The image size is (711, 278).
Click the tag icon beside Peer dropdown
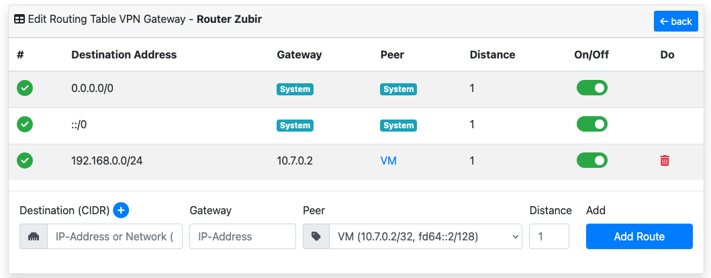click(316, 236)
